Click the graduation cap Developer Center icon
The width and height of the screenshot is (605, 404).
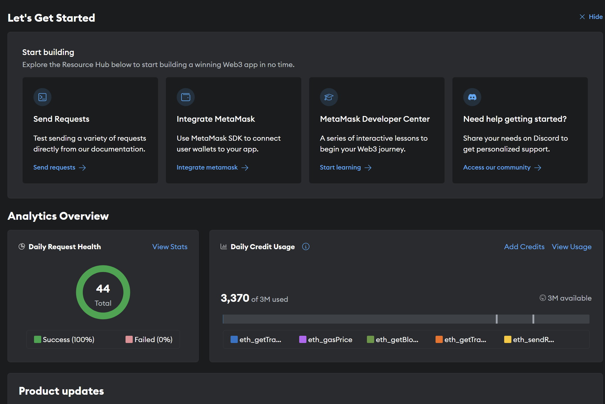coord(329,97)
